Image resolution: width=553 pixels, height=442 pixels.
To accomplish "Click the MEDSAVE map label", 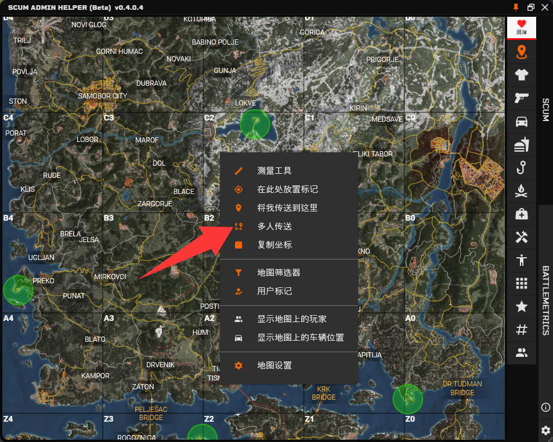I will pos(387,119).
